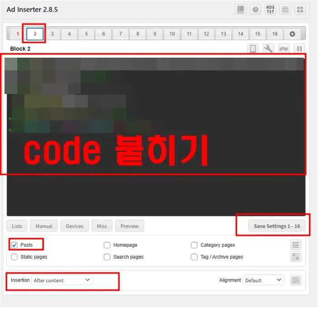Uncheck the Posts checkbox
This screenshot has height=309, width=319.
point(14,245)
